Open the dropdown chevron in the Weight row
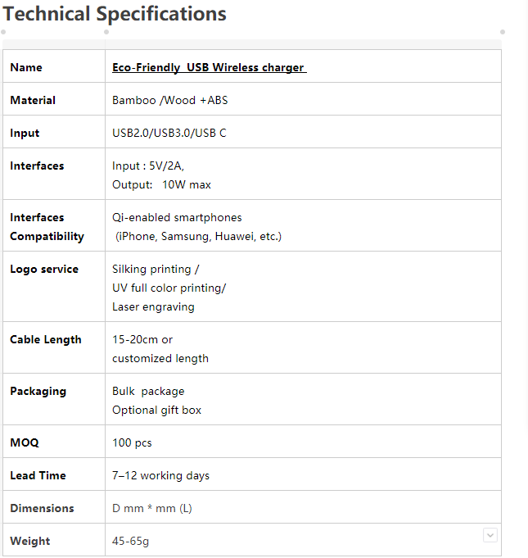528x558 pixels. (x=490, y=535)
